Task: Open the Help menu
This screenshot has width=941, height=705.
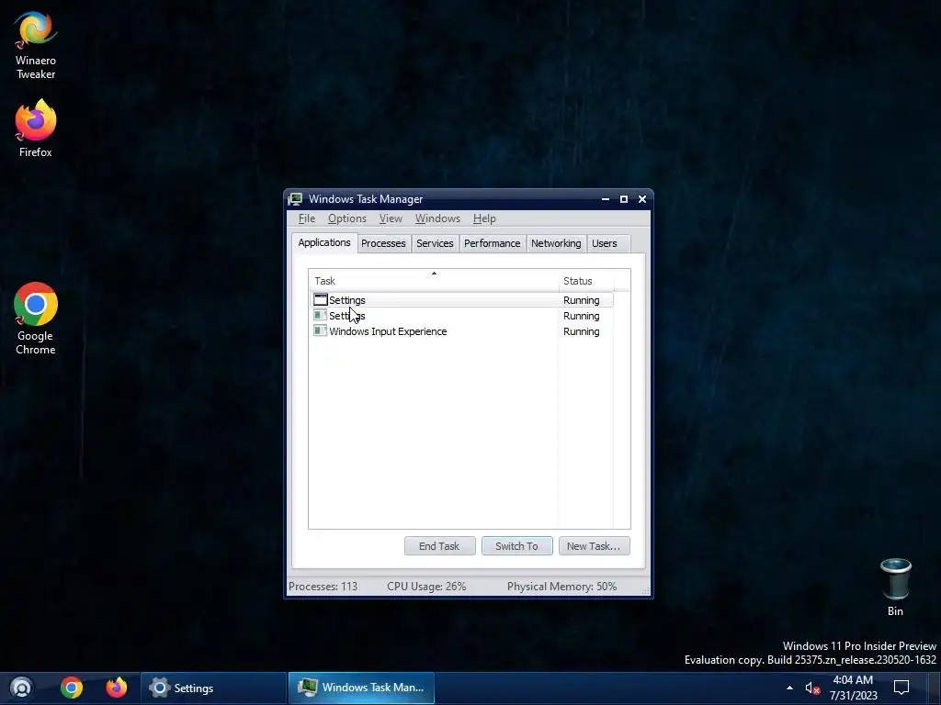Action: [484, 218]
